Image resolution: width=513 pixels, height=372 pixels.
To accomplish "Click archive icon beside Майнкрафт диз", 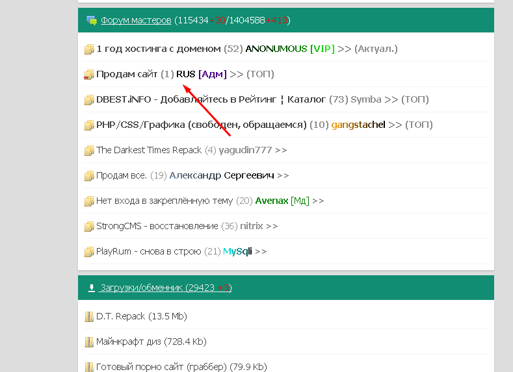I will pyautogui.click(x=89, y=341).
